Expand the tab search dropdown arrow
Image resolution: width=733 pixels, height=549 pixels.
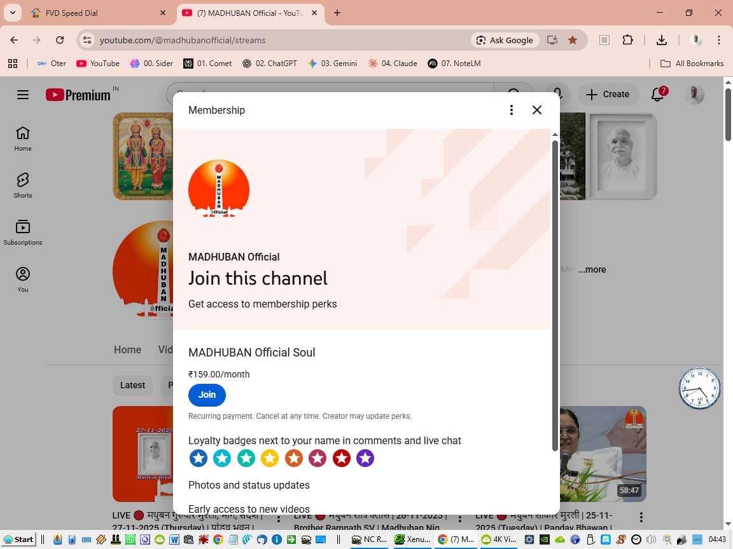click(x=12, y=13)
